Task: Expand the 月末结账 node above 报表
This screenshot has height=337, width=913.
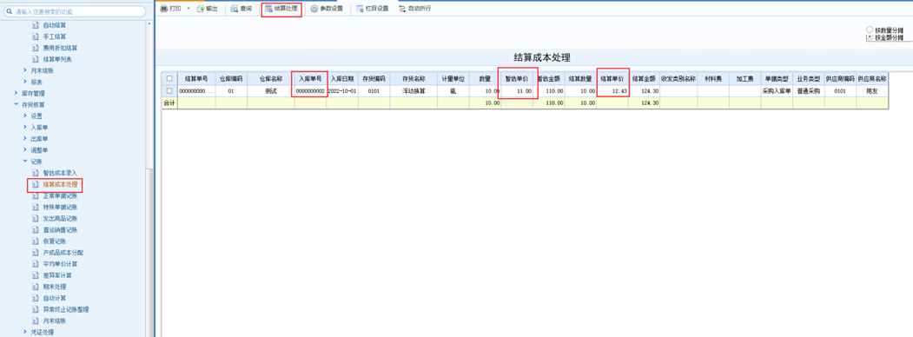Action: tap(25, 70)
